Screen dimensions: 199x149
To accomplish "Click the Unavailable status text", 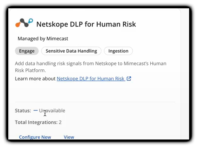I will (52, 111).
